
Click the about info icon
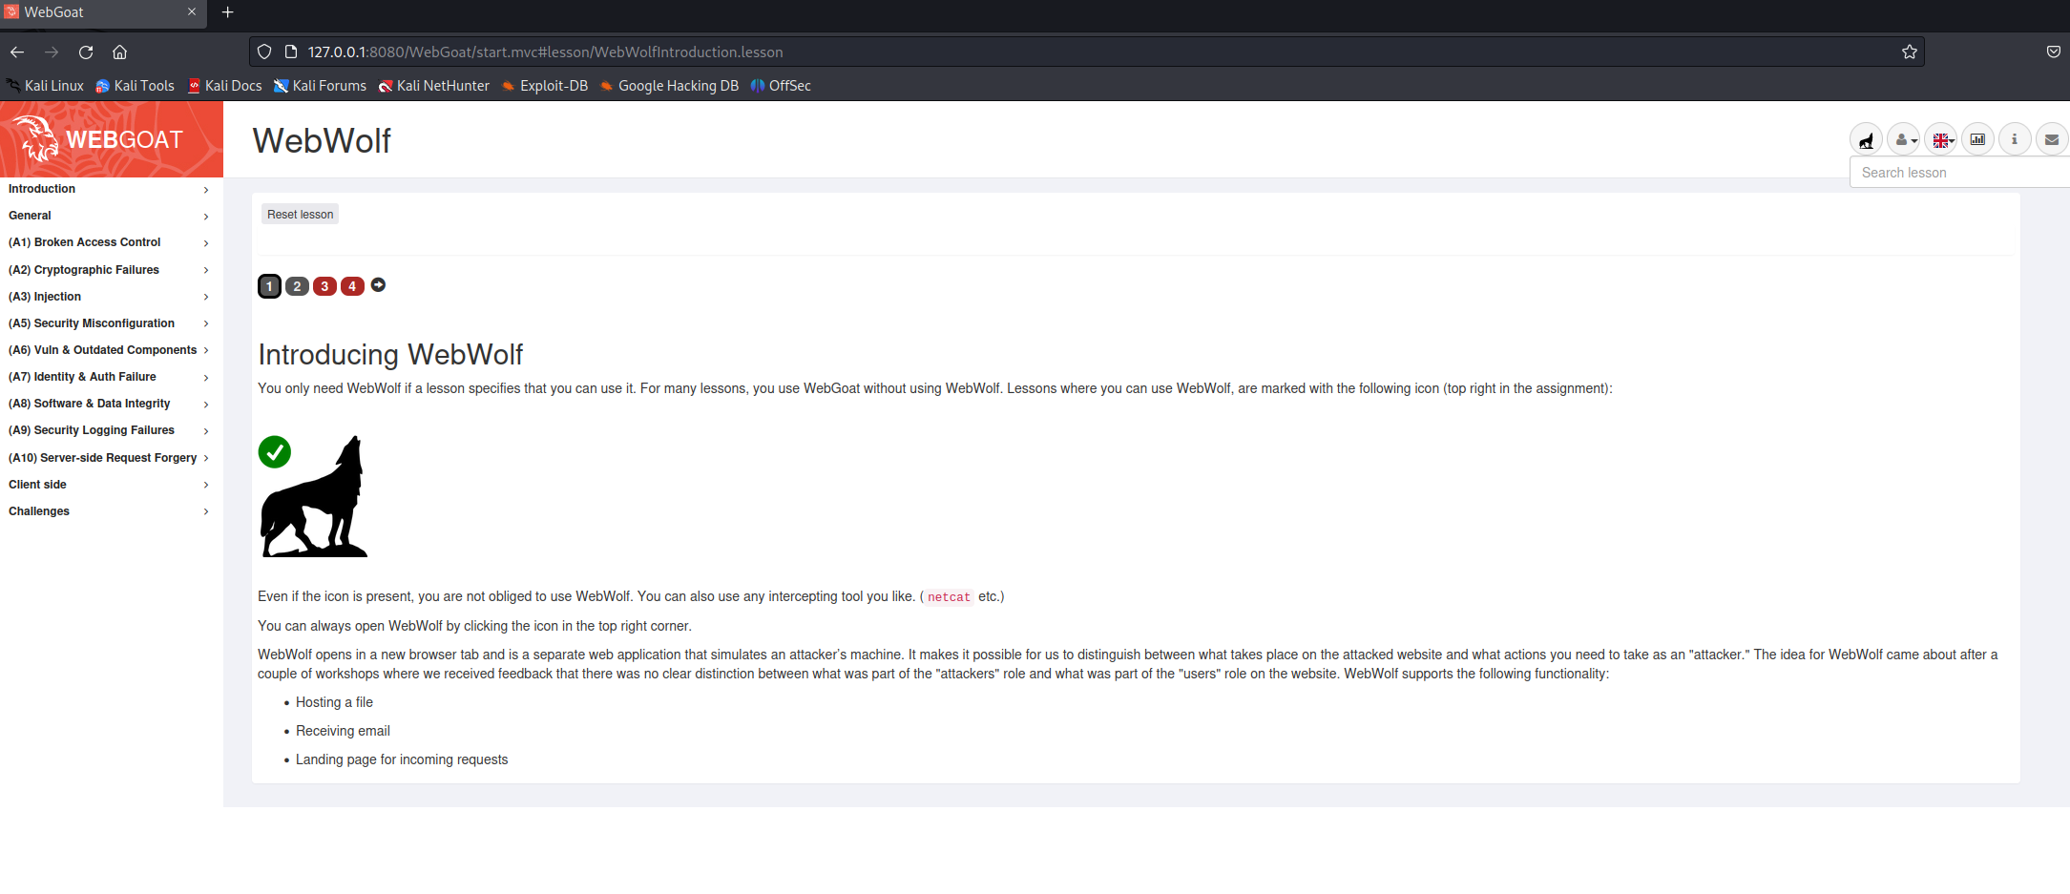click(x=2015, y=140)
